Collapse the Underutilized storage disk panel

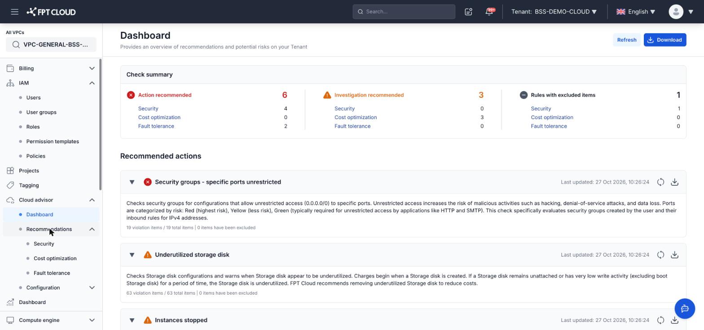pos(132,255)
